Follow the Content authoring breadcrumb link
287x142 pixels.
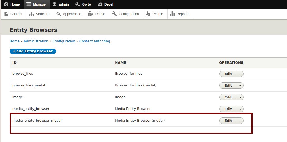coord(95,41)
